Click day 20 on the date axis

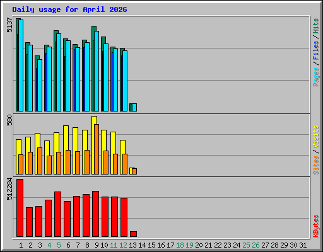pos(199,245)
